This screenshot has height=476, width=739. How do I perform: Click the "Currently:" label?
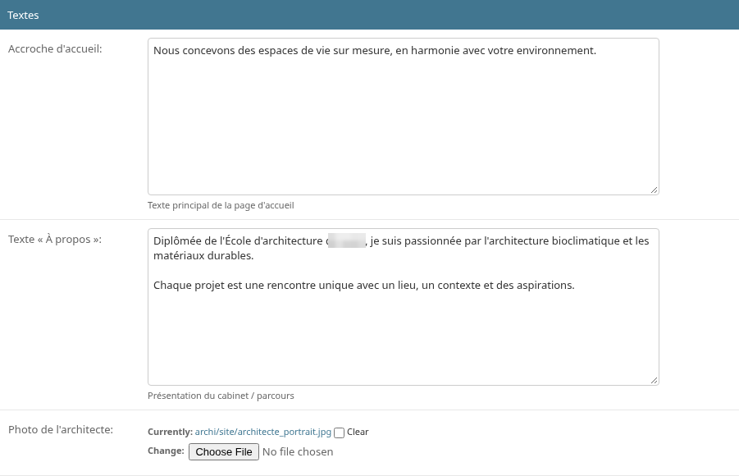pyautogui.click(x=170, y=433)
